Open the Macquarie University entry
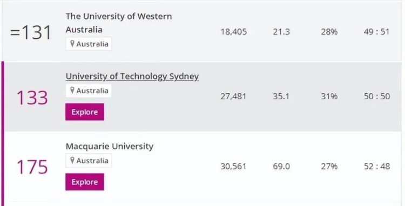This screenshot has height=206, width=405. (x=109, y=146)
